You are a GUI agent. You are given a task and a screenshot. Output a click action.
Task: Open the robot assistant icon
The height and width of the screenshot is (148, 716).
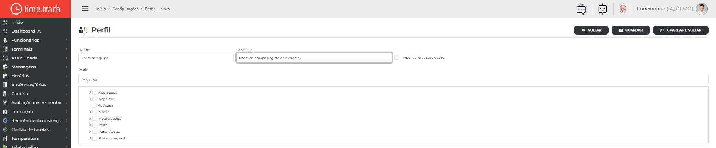603,9
